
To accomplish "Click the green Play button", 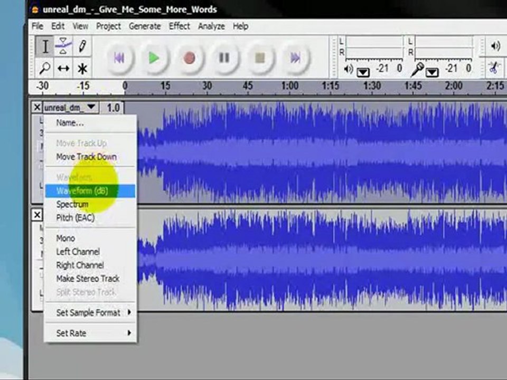I will [154, 58].
